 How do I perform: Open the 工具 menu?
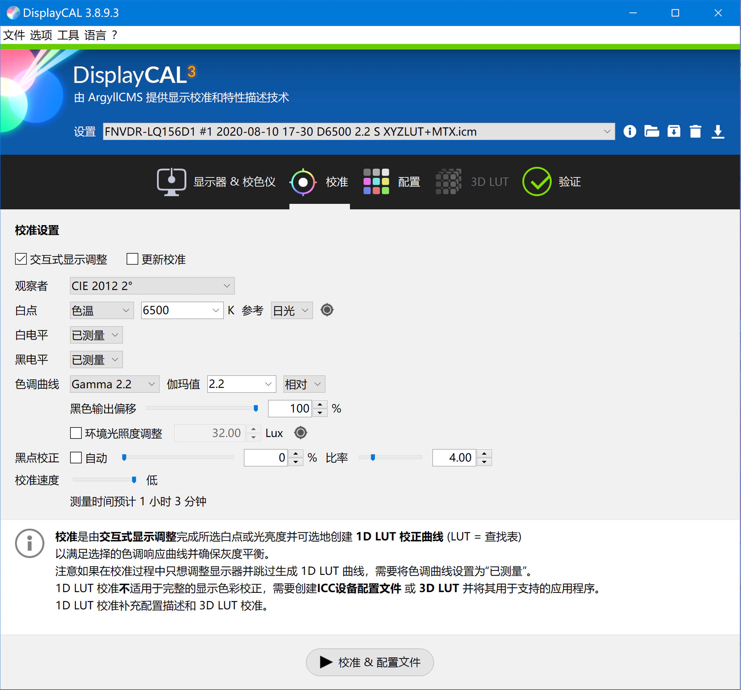[x=68, y=35]
